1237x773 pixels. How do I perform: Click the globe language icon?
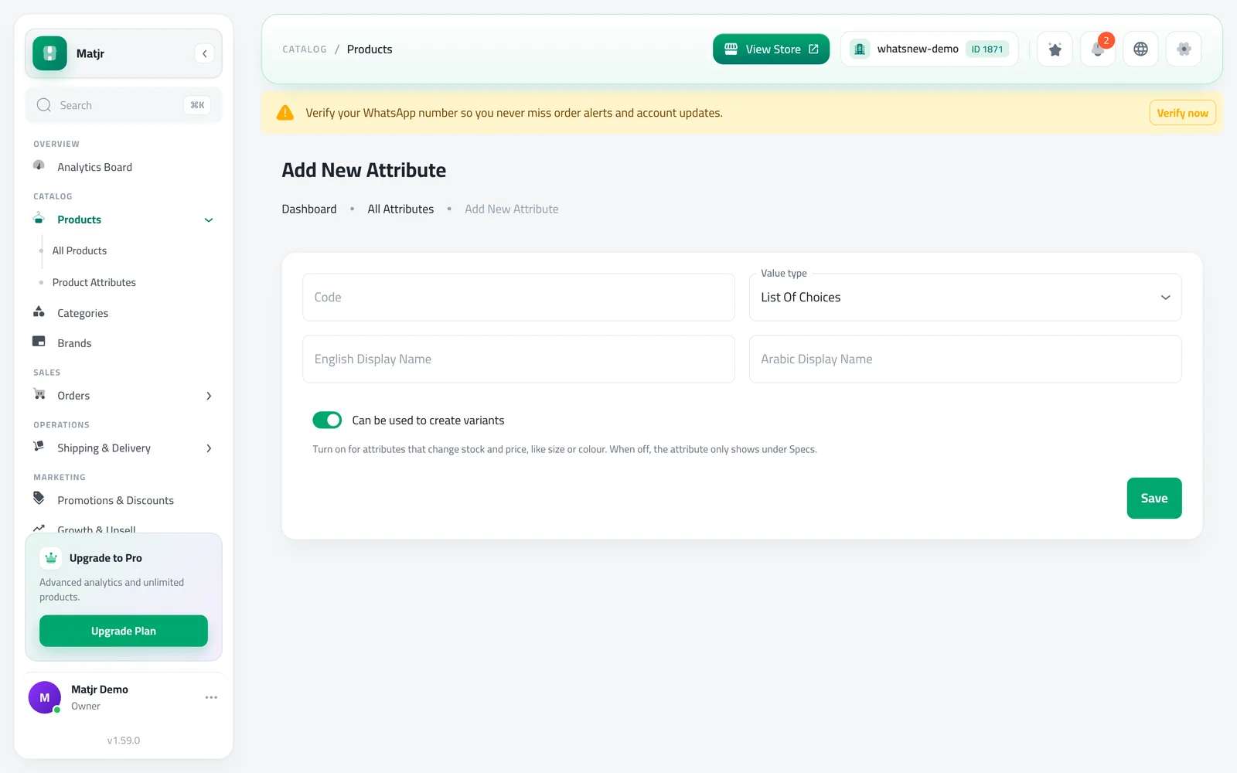[x=1140, y=49]
